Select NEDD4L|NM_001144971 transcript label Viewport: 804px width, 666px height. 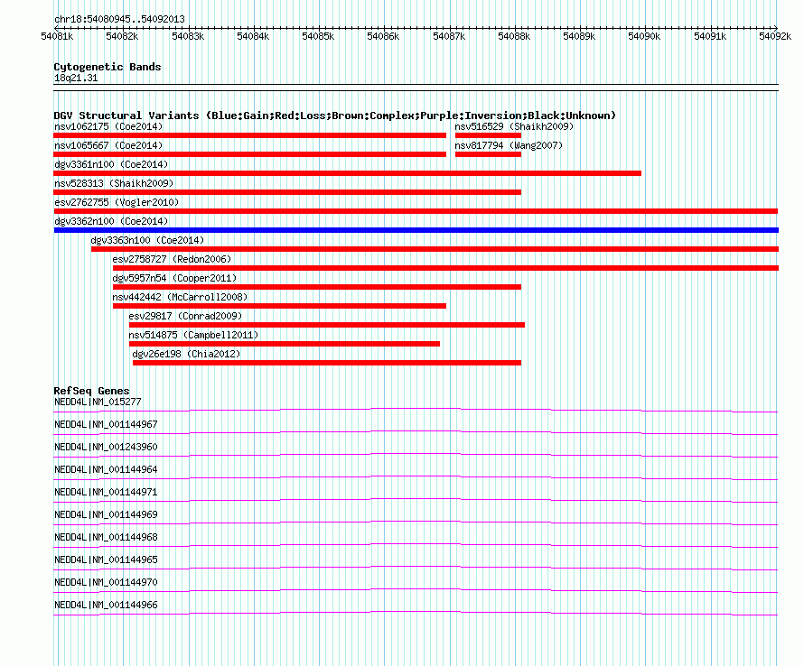[x=106, y=493]
